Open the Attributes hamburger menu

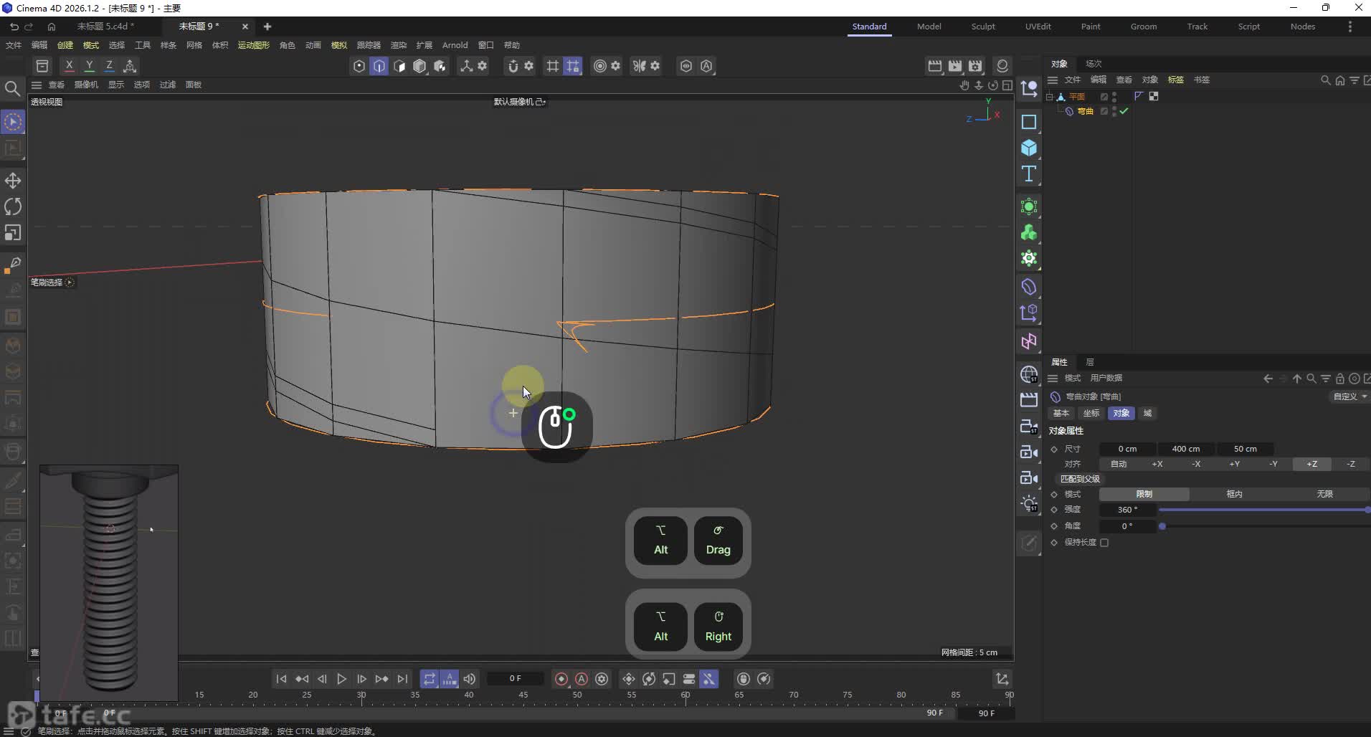point(1053,379)
